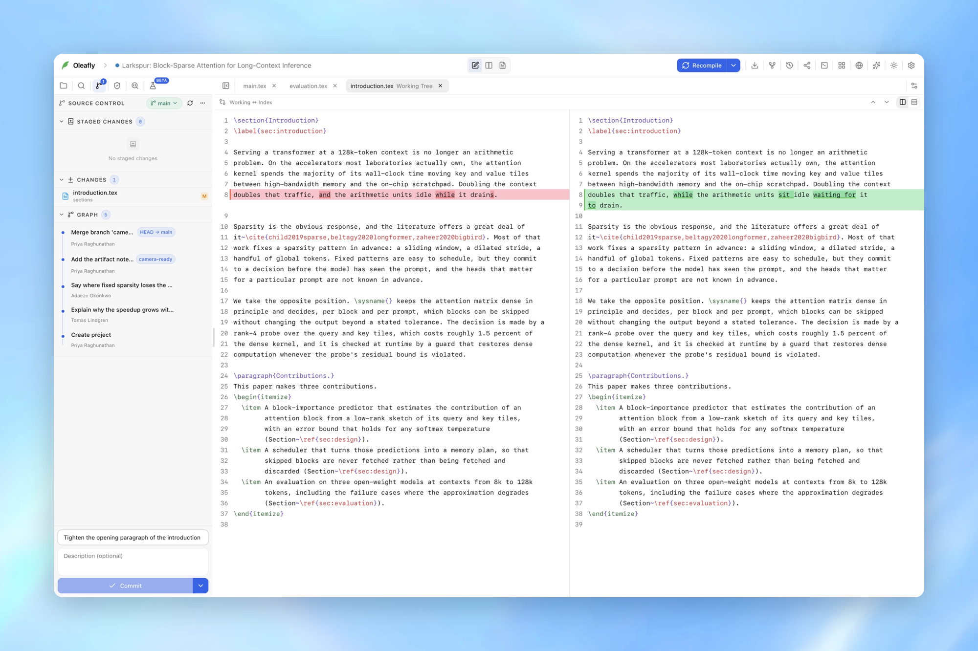This screenshot has height=651, width=978.
Task: Click the Commit button
Action: pyautogui.click(x=125, y=586)
